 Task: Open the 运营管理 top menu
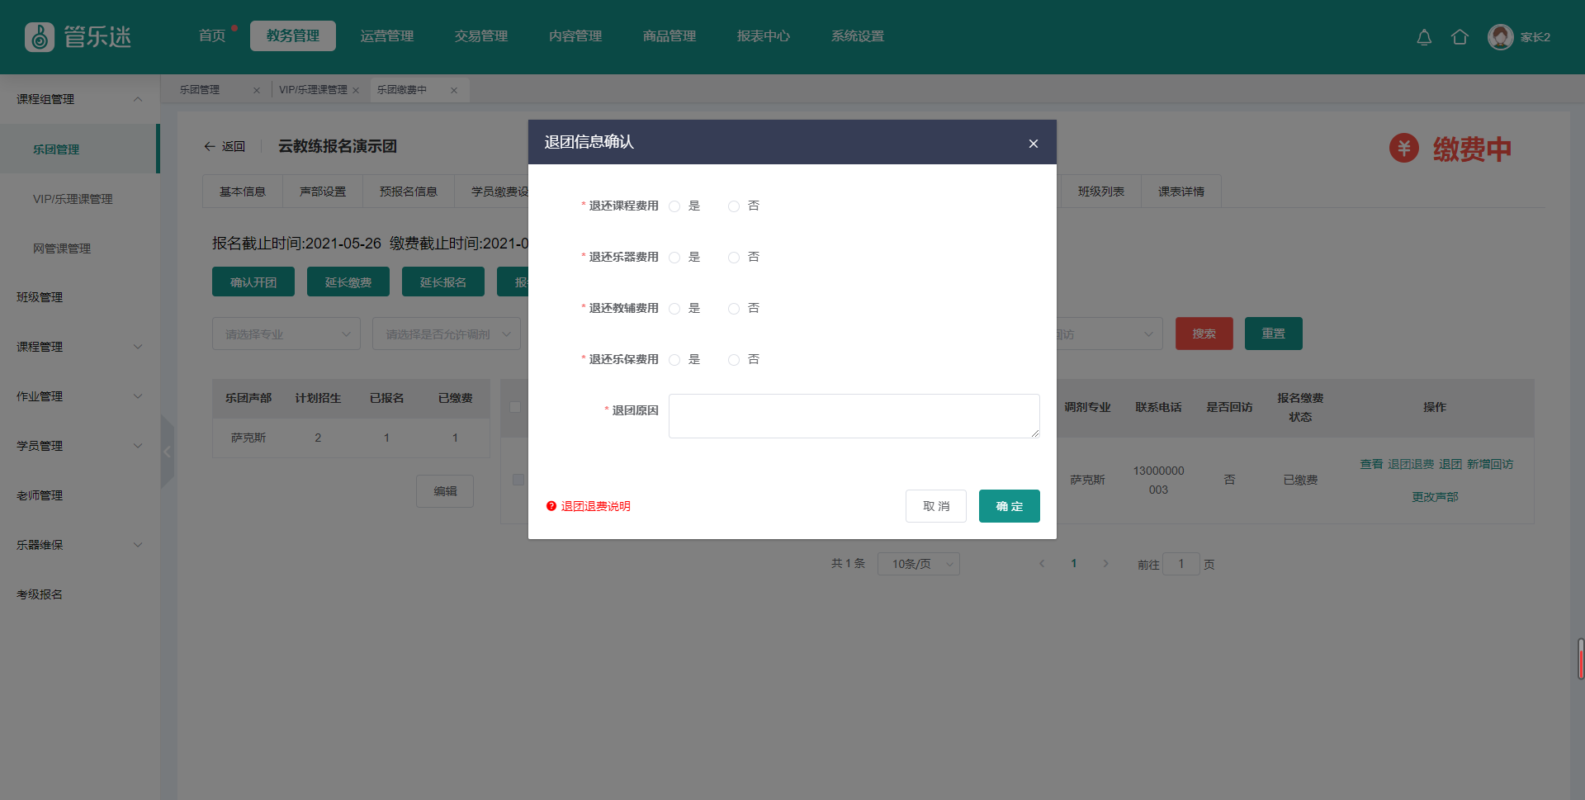387,36
